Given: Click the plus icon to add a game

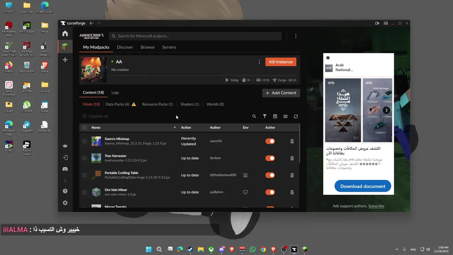Looking at the screenshot, I should coord(65,60).
